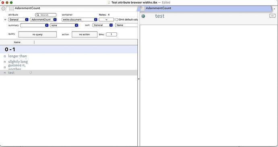This screenshot has height=147, width=278.
Task: Click the note icon next to 'slightly long'
Action: (5, 62)
